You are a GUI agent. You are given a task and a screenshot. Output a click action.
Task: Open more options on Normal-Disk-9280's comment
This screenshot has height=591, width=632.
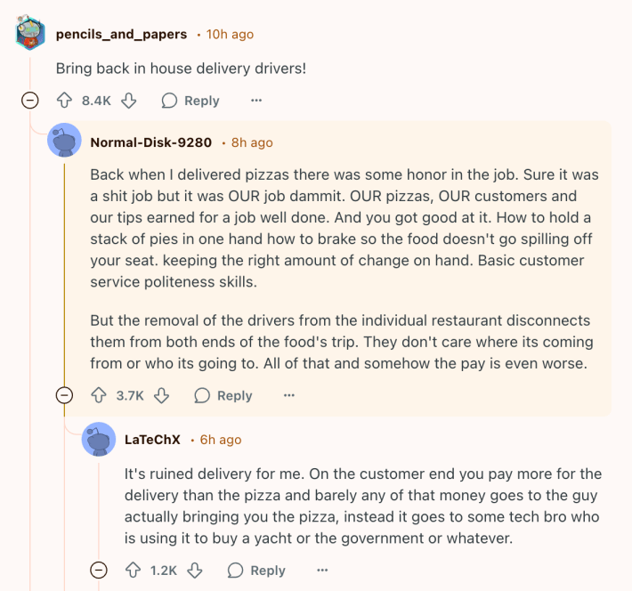coord(288,395)
